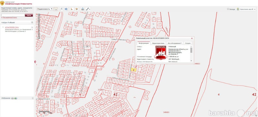Switch to Характеристики tab
258x117 pixels.
pos(158,43)
